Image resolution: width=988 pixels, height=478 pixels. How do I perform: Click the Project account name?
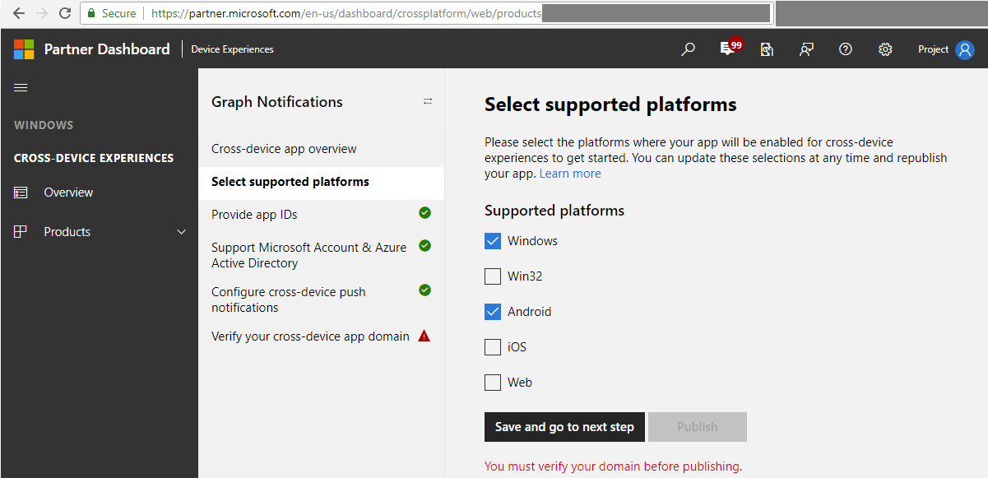coord(934,49)
